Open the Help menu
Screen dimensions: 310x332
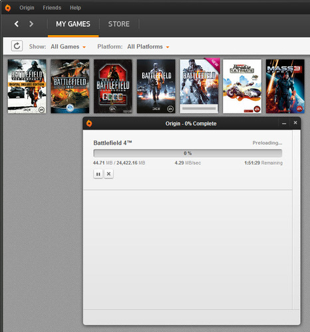tap(75, 8)
